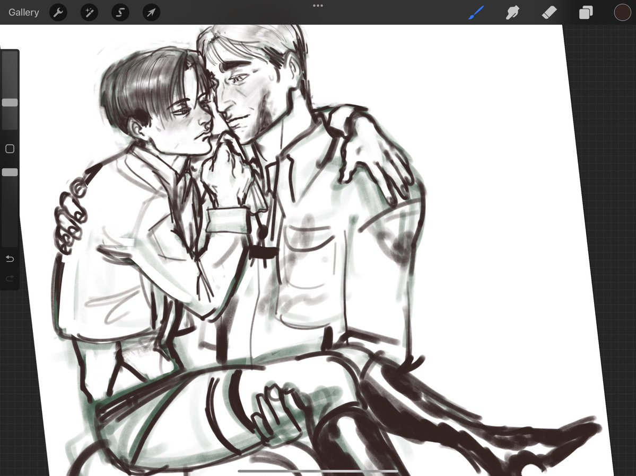This screenshot has height=476, width=636.
Task: Redo the last undone stroke
Action: 10,278
